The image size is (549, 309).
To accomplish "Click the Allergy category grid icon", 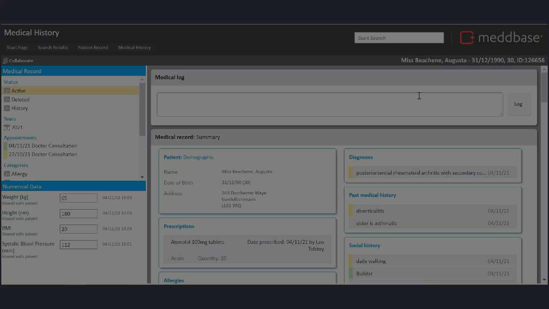I will pyautogui.click(x=7, y=174).
